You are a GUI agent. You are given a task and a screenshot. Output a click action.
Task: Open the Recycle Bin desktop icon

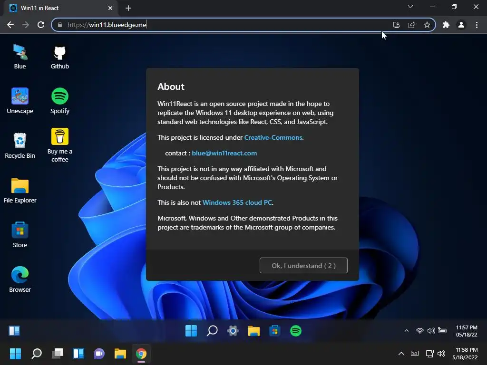20,145
